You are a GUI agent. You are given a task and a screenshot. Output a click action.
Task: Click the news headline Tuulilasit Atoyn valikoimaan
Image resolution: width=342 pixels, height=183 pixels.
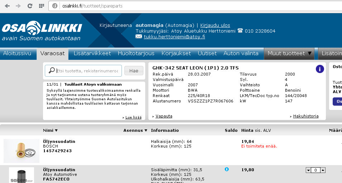point(93,84)
